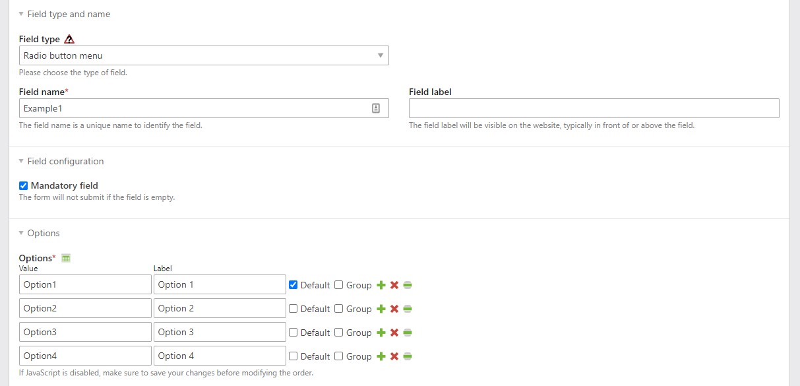Delete the Option3 row
This screenshot has width=800, height=386.
[x=394, y=333]
